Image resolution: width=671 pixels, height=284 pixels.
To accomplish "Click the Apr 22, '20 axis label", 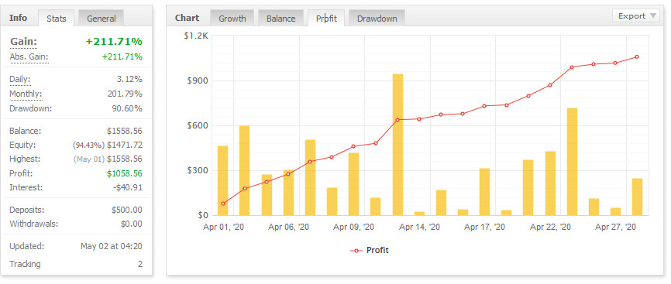I will 550,227.
